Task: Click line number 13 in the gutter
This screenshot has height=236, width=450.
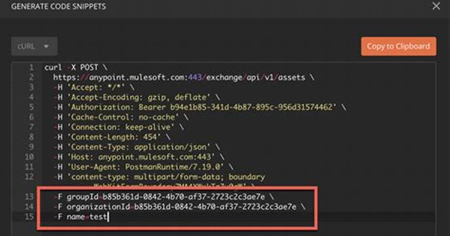Action: (29, 197)
